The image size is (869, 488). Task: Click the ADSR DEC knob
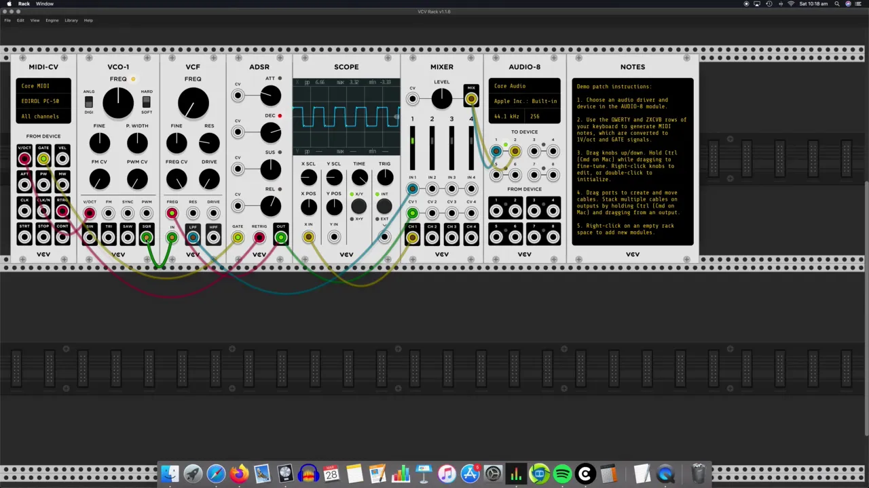(270, 132)
